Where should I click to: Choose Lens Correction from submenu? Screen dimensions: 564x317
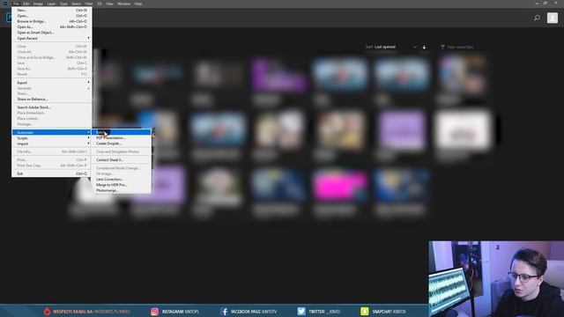tap(122, 180)
